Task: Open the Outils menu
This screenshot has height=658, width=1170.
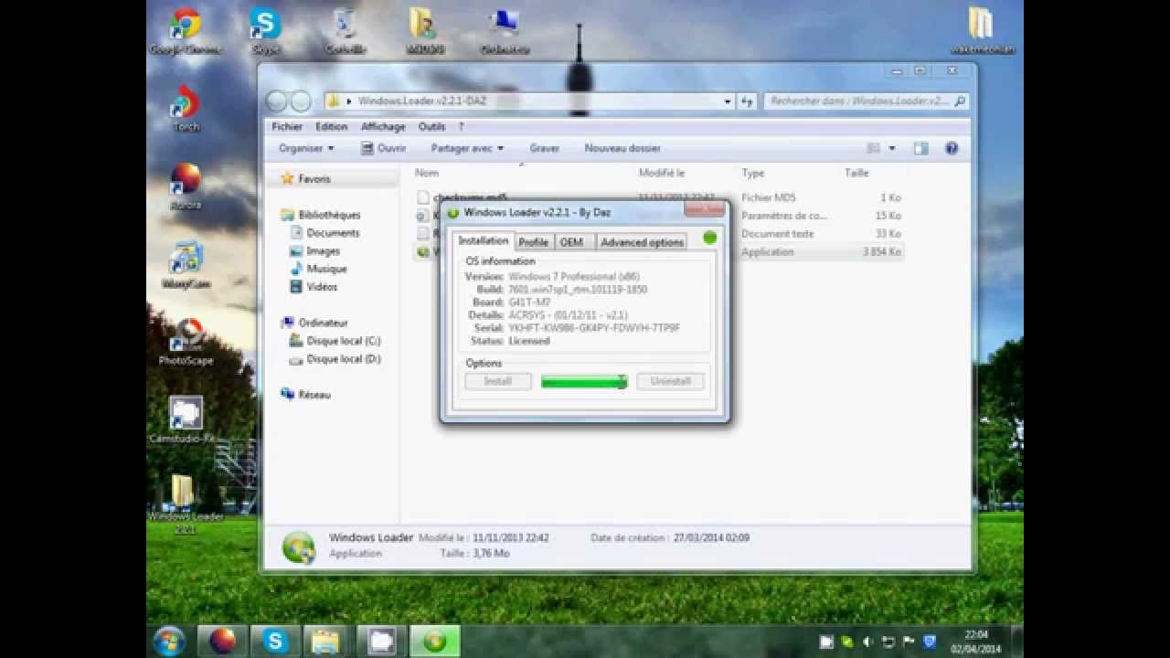Action: (431, 127)
